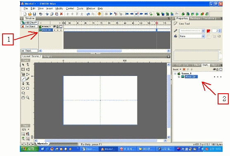
Task: Open the Modify menu
Action: (59, 9)
